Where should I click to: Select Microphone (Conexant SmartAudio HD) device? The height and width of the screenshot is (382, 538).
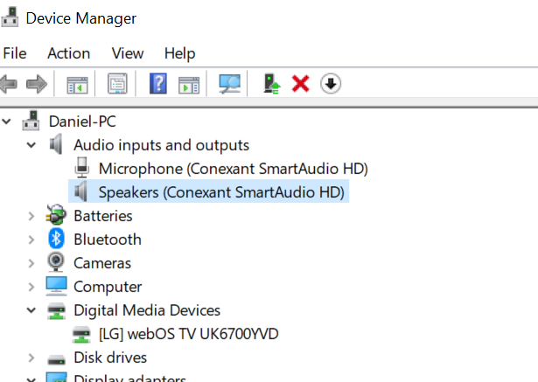click(233, 168)
